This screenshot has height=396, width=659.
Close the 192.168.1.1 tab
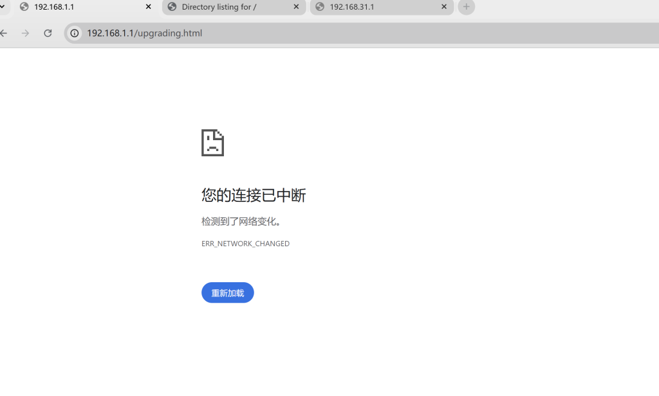149,7
